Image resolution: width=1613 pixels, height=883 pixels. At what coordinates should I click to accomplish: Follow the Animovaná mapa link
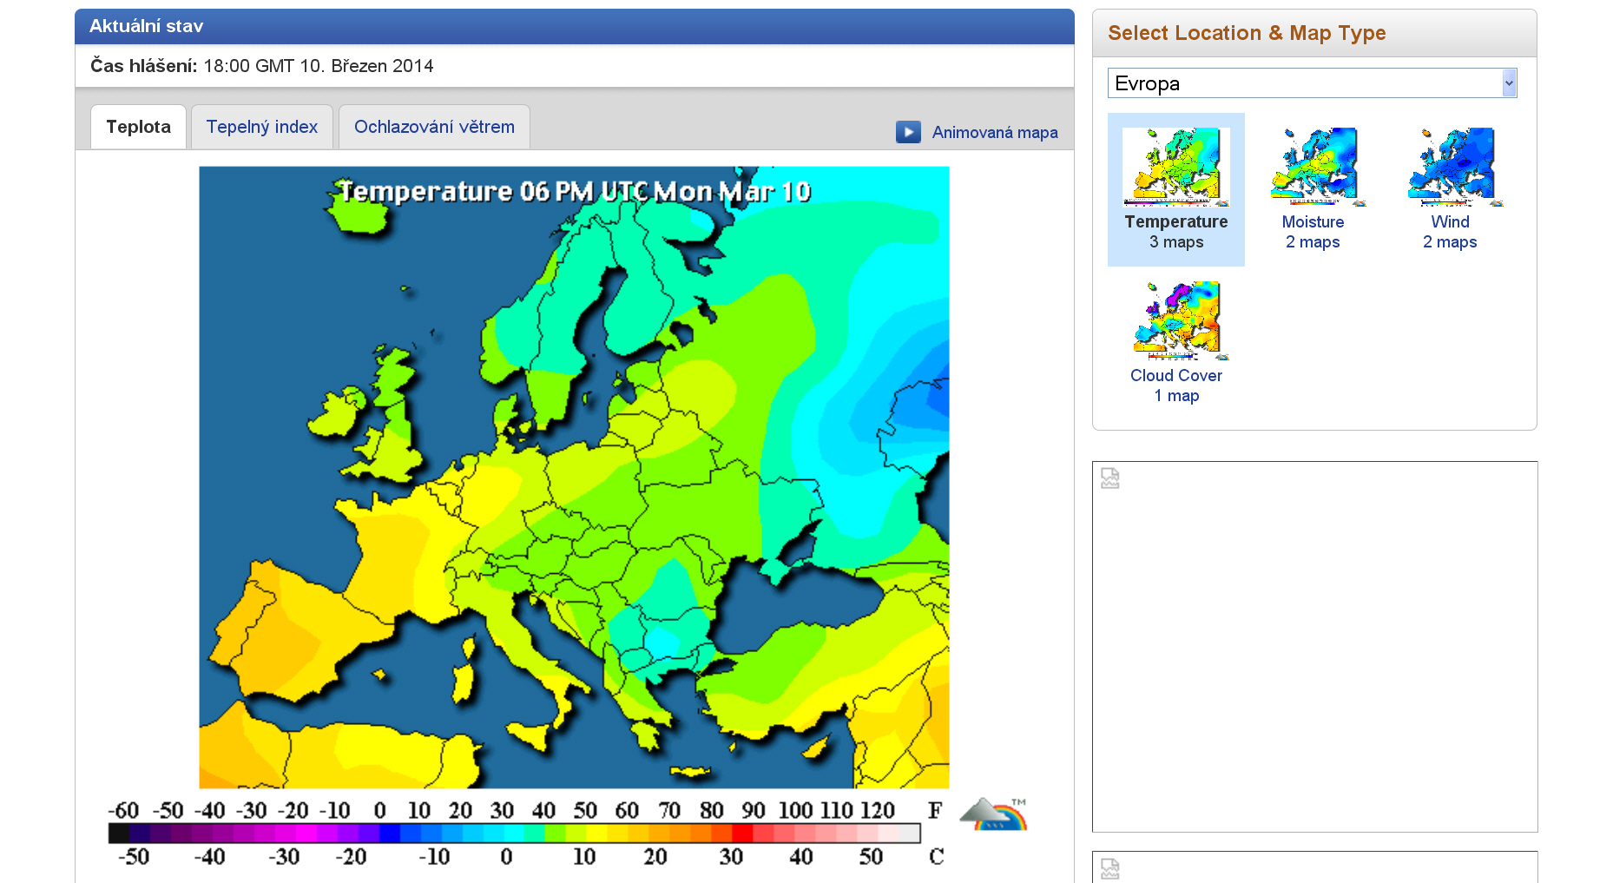[x=994, y=133]
